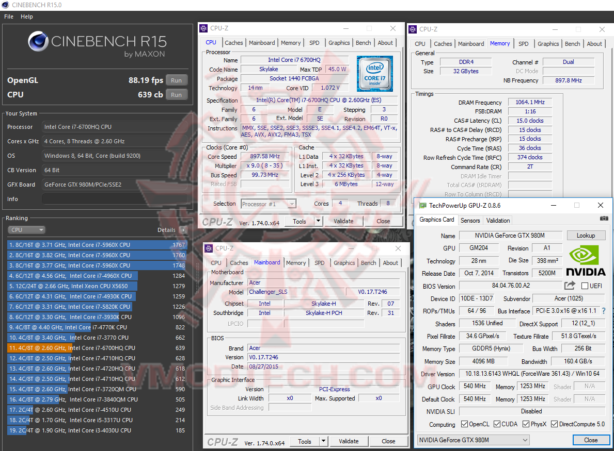Open the CPU ranking dropdown in Cinebench
The image size is (614, 451).
(x=26, y=230)
